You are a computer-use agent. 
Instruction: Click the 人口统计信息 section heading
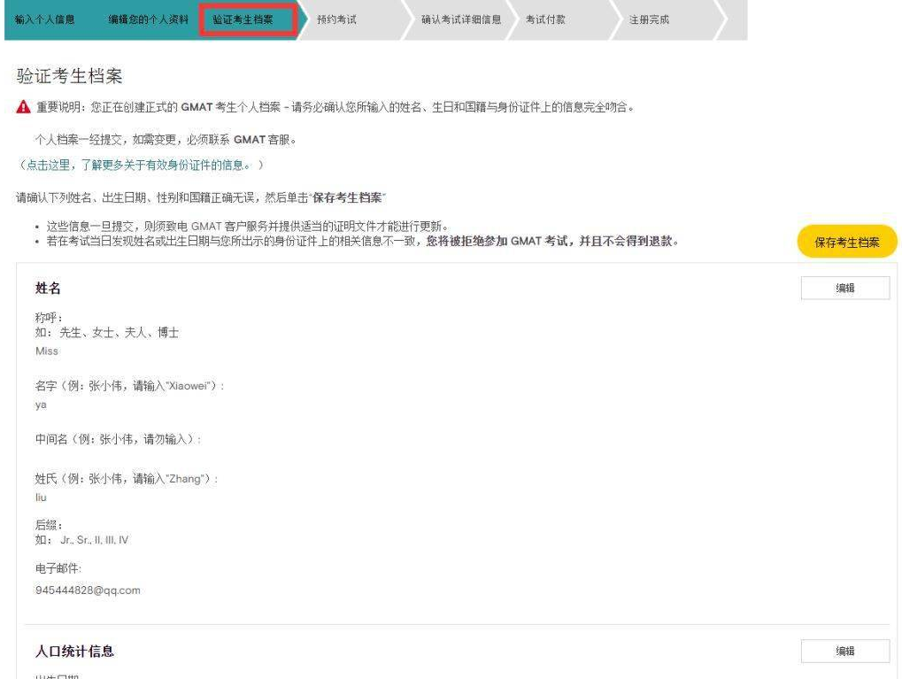74,652
